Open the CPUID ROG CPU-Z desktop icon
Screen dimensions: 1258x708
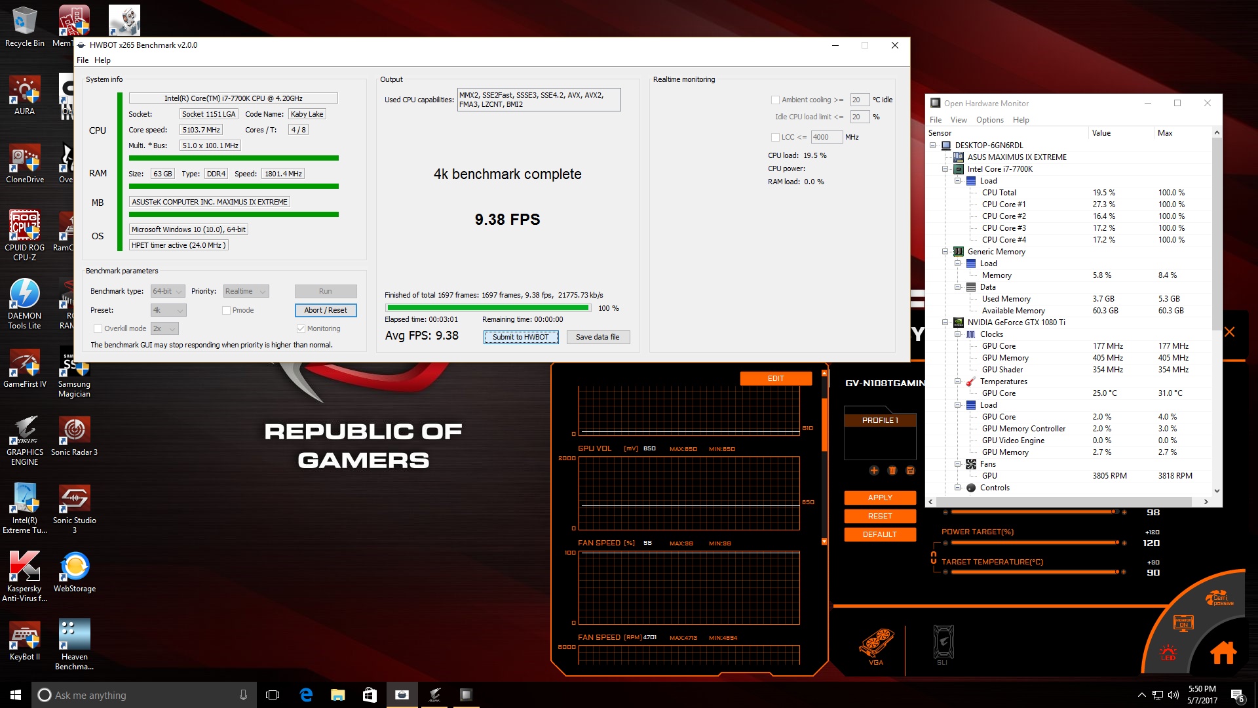[25, 235]
